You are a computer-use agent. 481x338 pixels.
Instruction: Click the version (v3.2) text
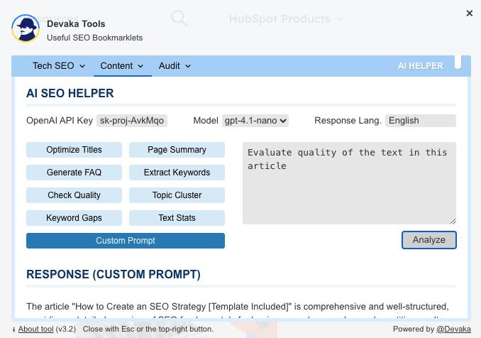66,329
